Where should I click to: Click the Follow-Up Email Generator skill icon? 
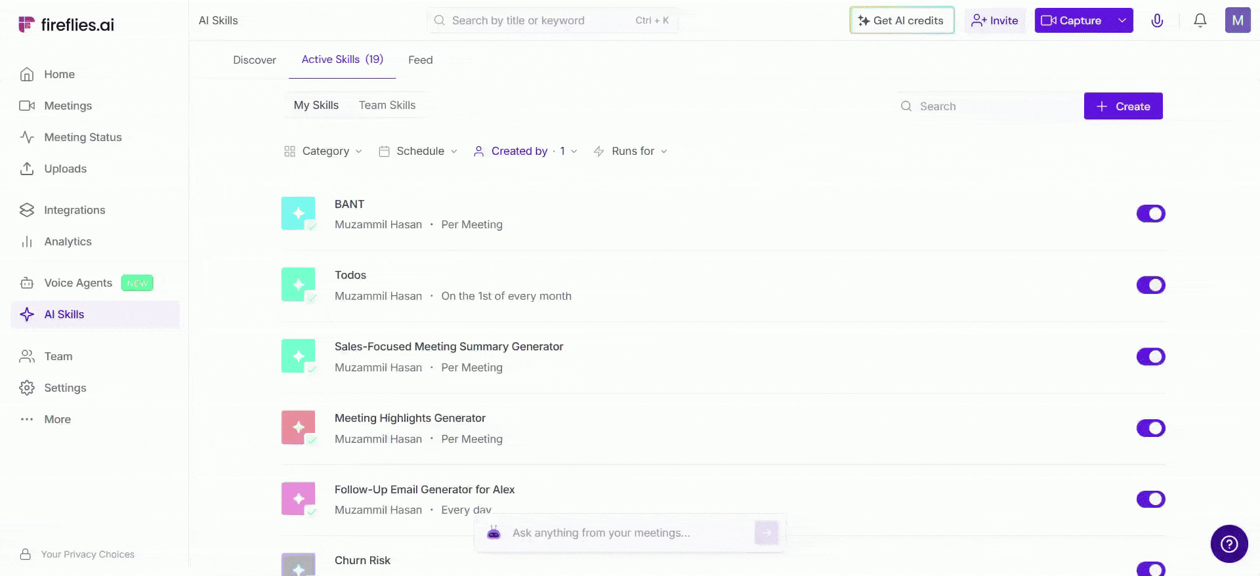299,499
